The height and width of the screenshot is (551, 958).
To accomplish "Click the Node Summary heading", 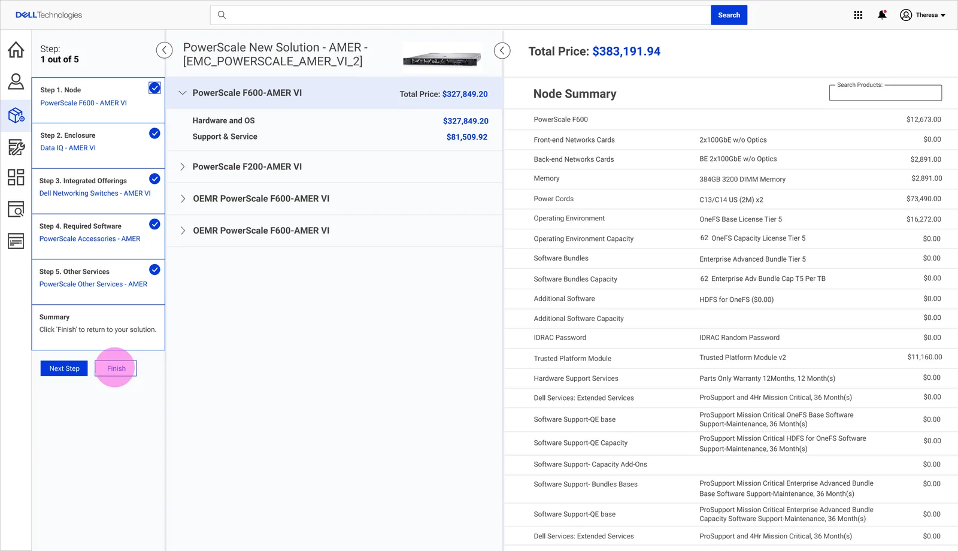I will [575, 94].
